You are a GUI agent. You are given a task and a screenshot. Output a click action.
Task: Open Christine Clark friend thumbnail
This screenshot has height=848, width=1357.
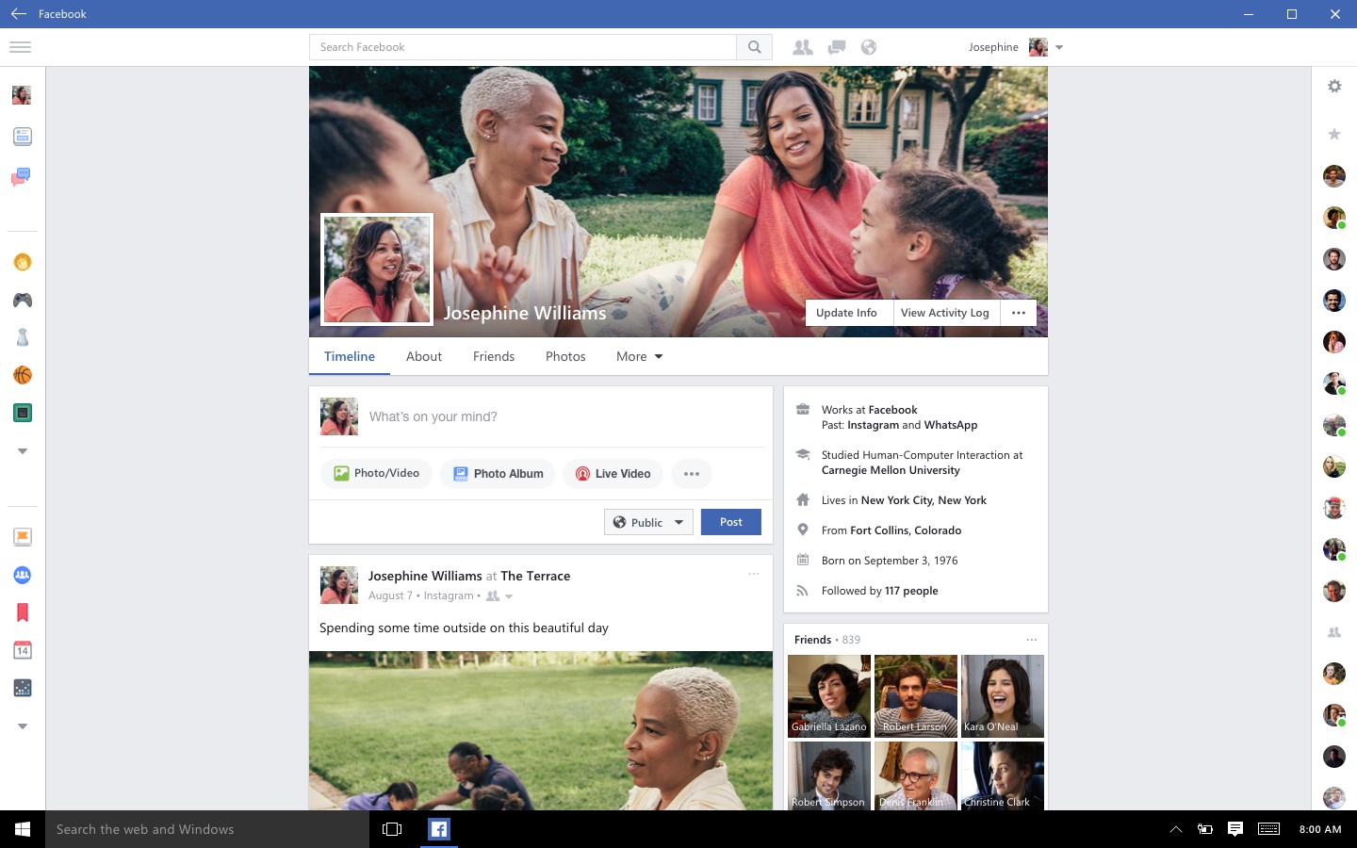pos(1003,775)
